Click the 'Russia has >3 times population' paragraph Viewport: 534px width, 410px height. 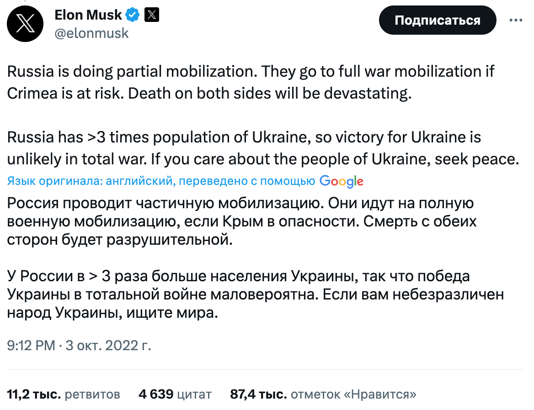click(x=263, y=148)
